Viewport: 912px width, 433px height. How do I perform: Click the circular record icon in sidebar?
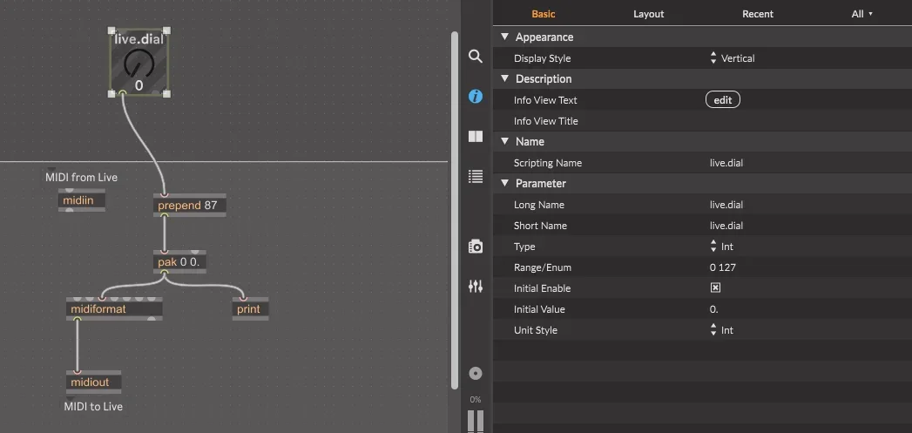pyautogui.click(x=475, y=373)
